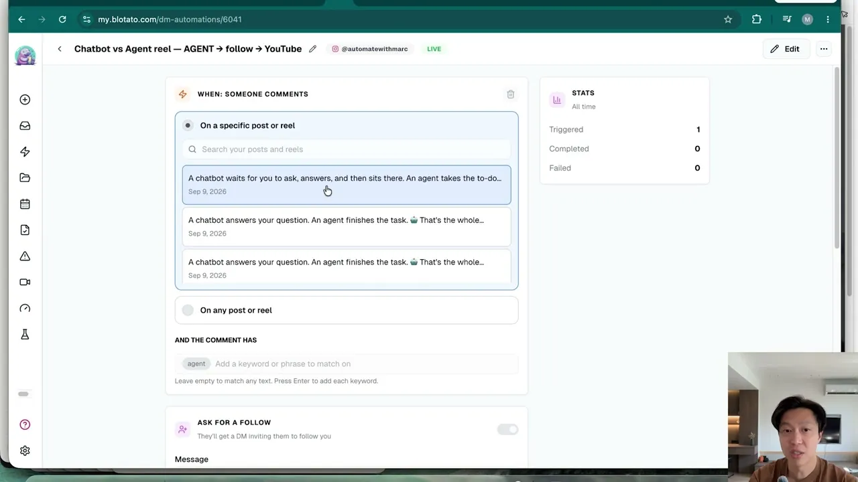Click the browser address bar URL
The width and height of the screenshot is (858, 482).
[170, 19]
